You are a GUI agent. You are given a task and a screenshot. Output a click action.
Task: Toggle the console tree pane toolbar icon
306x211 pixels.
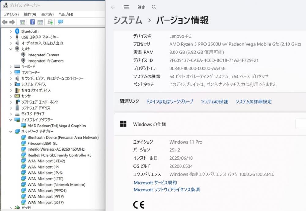(22, 22)
